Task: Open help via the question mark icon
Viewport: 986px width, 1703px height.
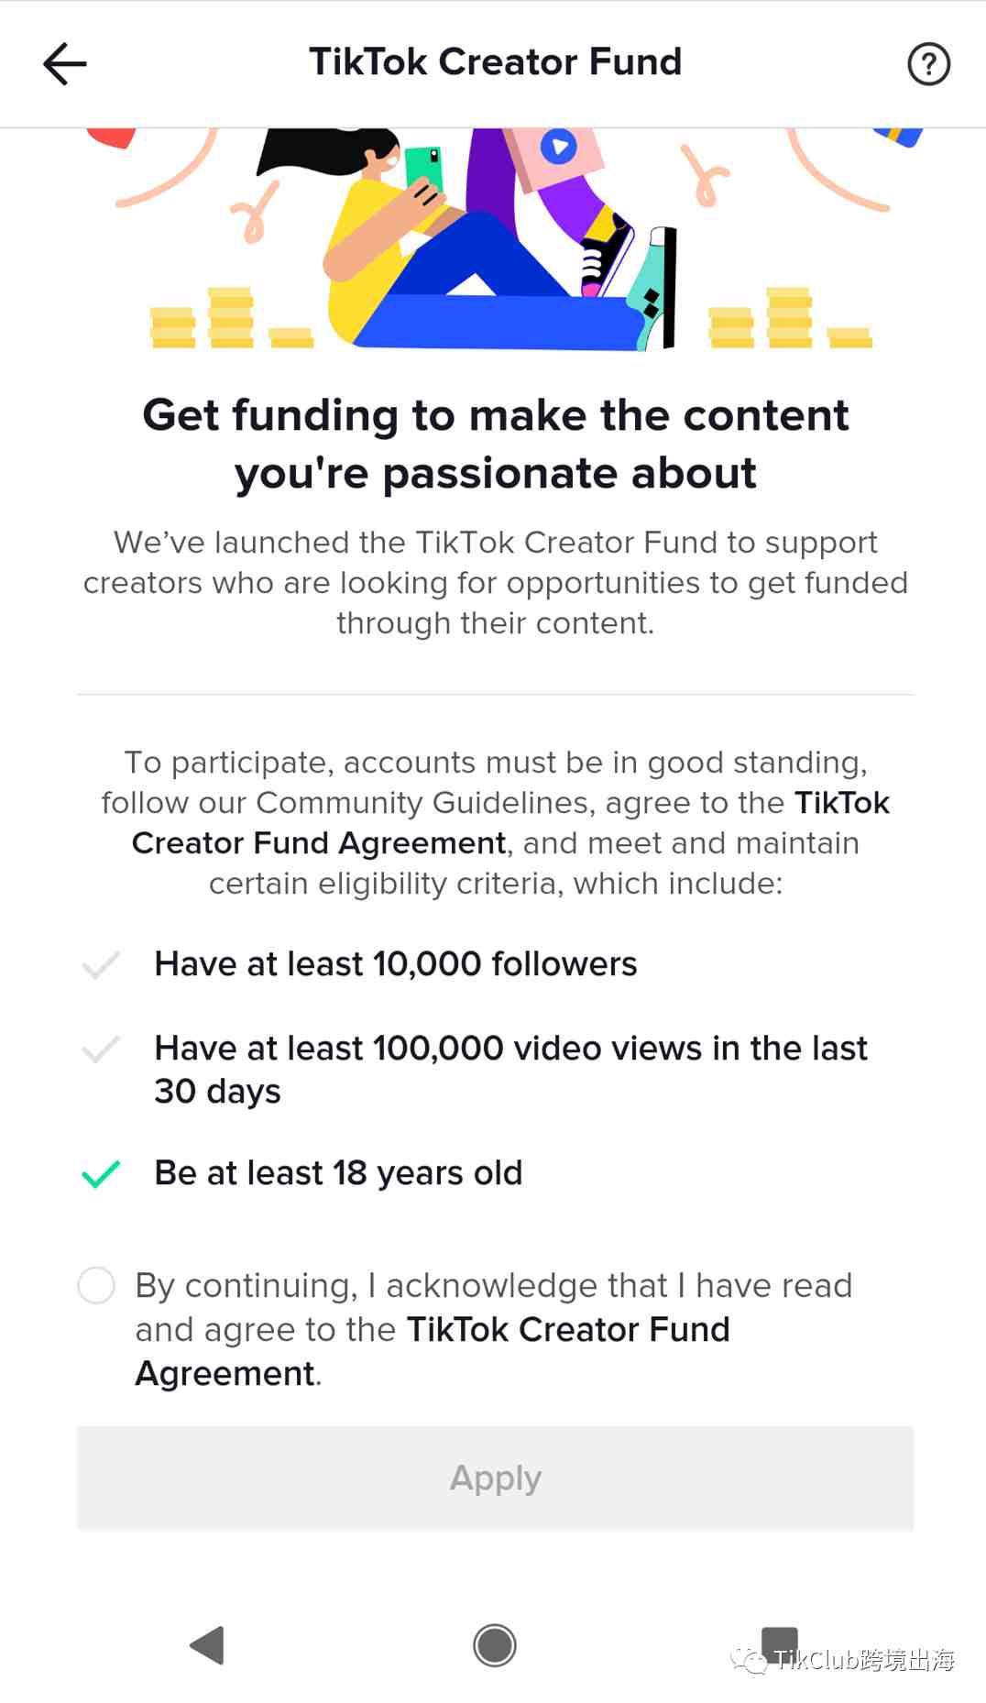Action: 928,64
